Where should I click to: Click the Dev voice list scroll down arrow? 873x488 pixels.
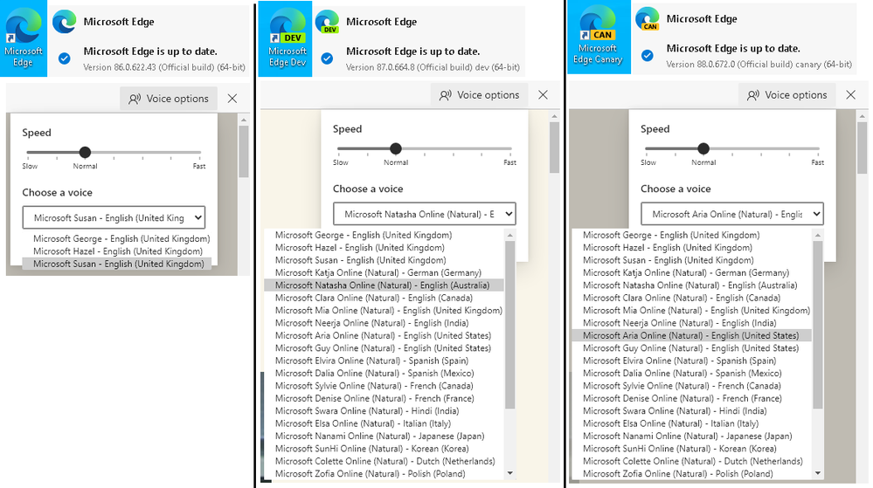click(510, 473)
